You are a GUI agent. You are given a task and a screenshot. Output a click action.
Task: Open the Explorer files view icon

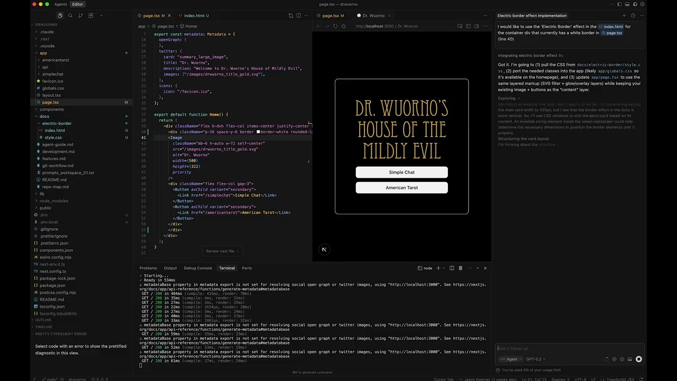(x=60, y=15)
